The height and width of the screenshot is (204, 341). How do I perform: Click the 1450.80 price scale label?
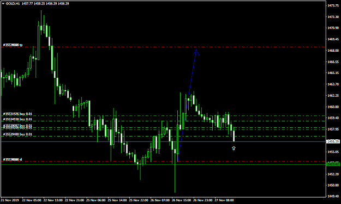(x=333, y=186)
